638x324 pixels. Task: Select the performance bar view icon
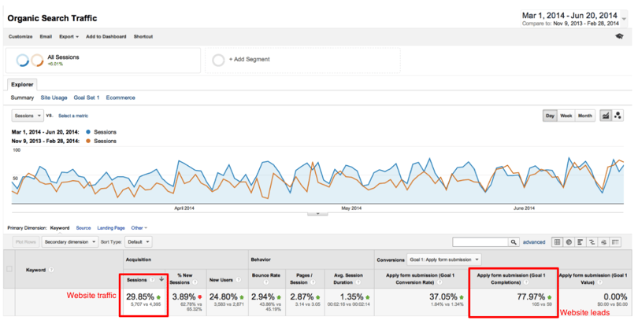581,242
